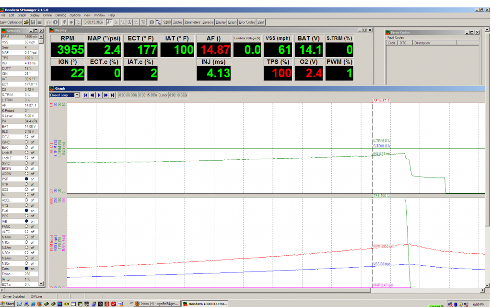Open the Parameters toolbar button

(x=192, y=22)
